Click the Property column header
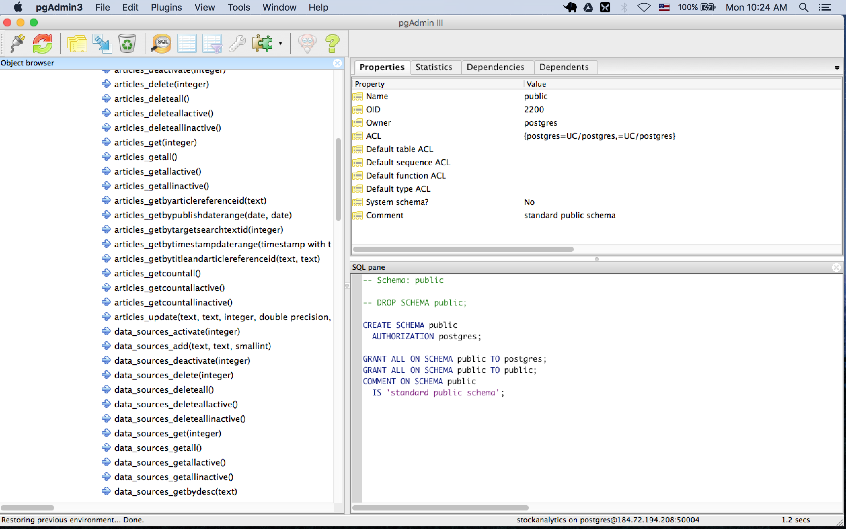Screen dimensions: 846x529 438,84
